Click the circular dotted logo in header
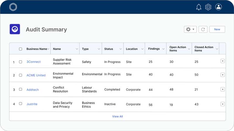The width and height of the screenshot is (234, 131). click(13, 7)
